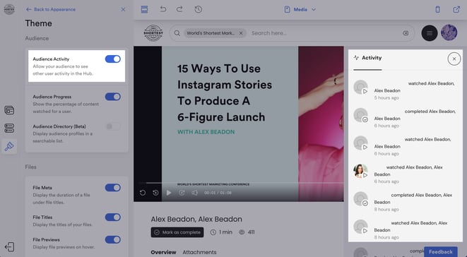The height and width of the screenshot is (257, 467).
Task: Close the Theme panel
Action: [123, 9]
